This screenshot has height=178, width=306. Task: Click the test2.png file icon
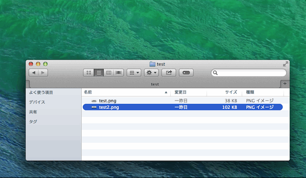point(94,107)
